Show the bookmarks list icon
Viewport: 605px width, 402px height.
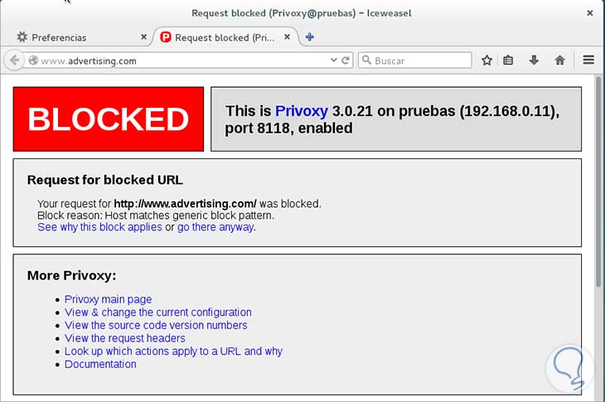(x=509, y=61)
